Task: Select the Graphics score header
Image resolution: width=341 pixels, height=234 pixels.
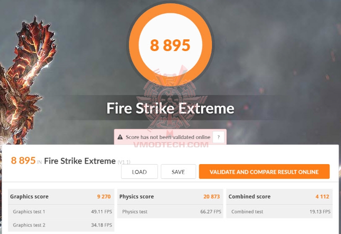Action: pyautogui.click(x=29, y=196)
